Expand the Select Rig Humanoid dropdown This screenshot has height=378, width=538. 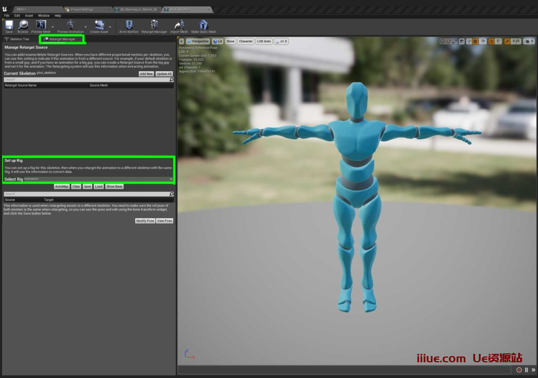click(x=98, y=179)
